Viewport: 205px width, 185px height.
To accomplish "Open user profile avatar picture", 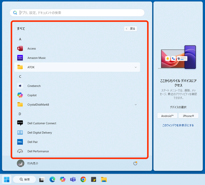I will tap(20, 163).
